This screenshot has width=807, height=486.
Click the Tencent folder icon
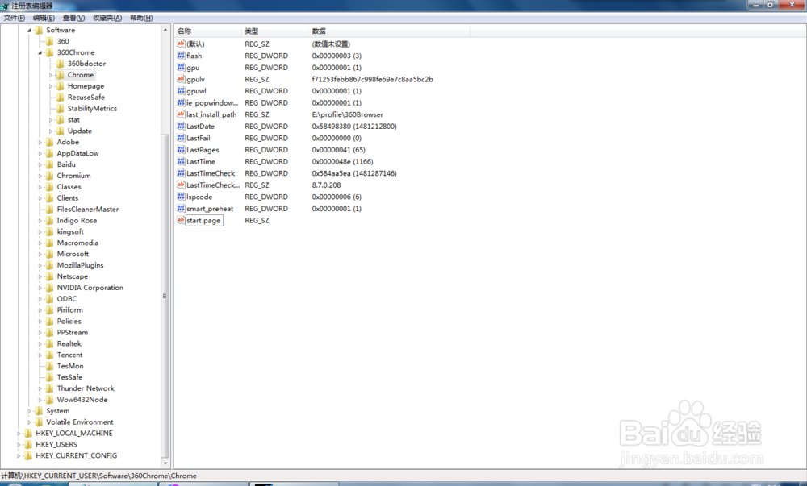click(49, 355)
